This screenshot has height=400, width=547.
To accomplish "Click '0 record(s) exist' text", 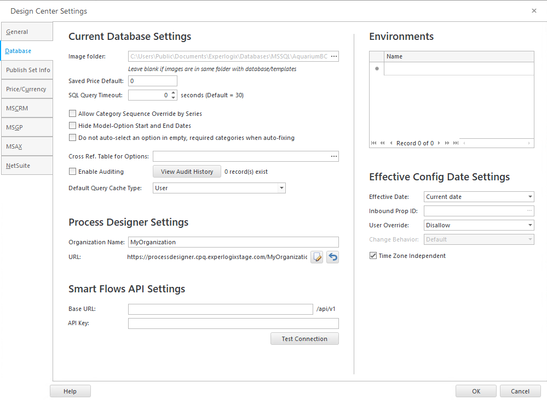I will (x=246, y=172).
